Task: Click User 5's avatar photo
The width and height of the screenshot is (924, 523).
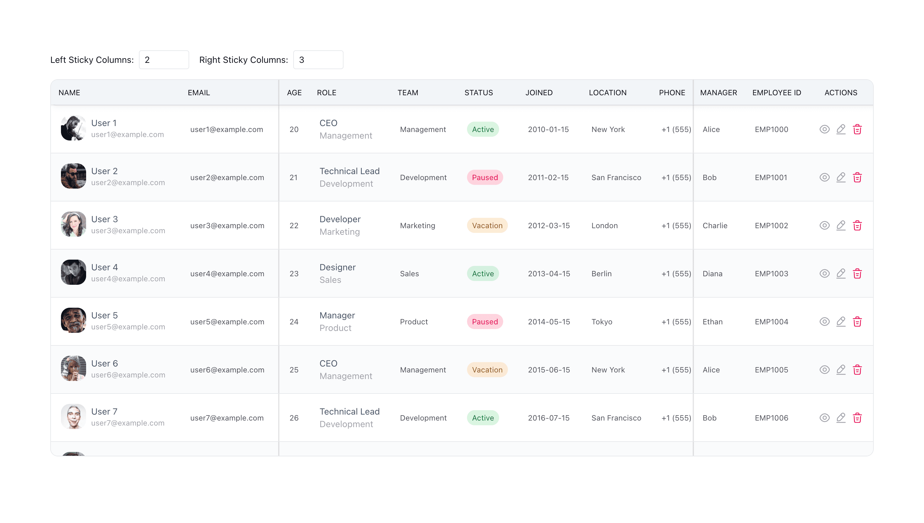Action: point(73,320)
